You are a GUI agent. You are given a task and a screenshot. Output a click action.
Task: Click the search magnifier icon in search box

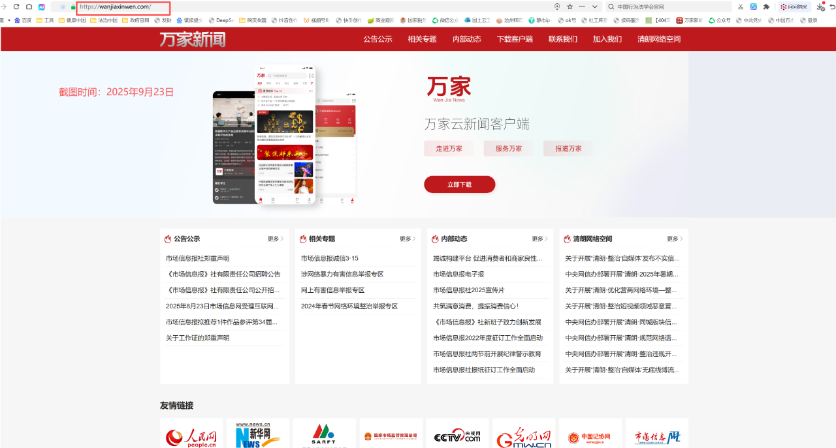pyautogui.click(x=611, y=7)
